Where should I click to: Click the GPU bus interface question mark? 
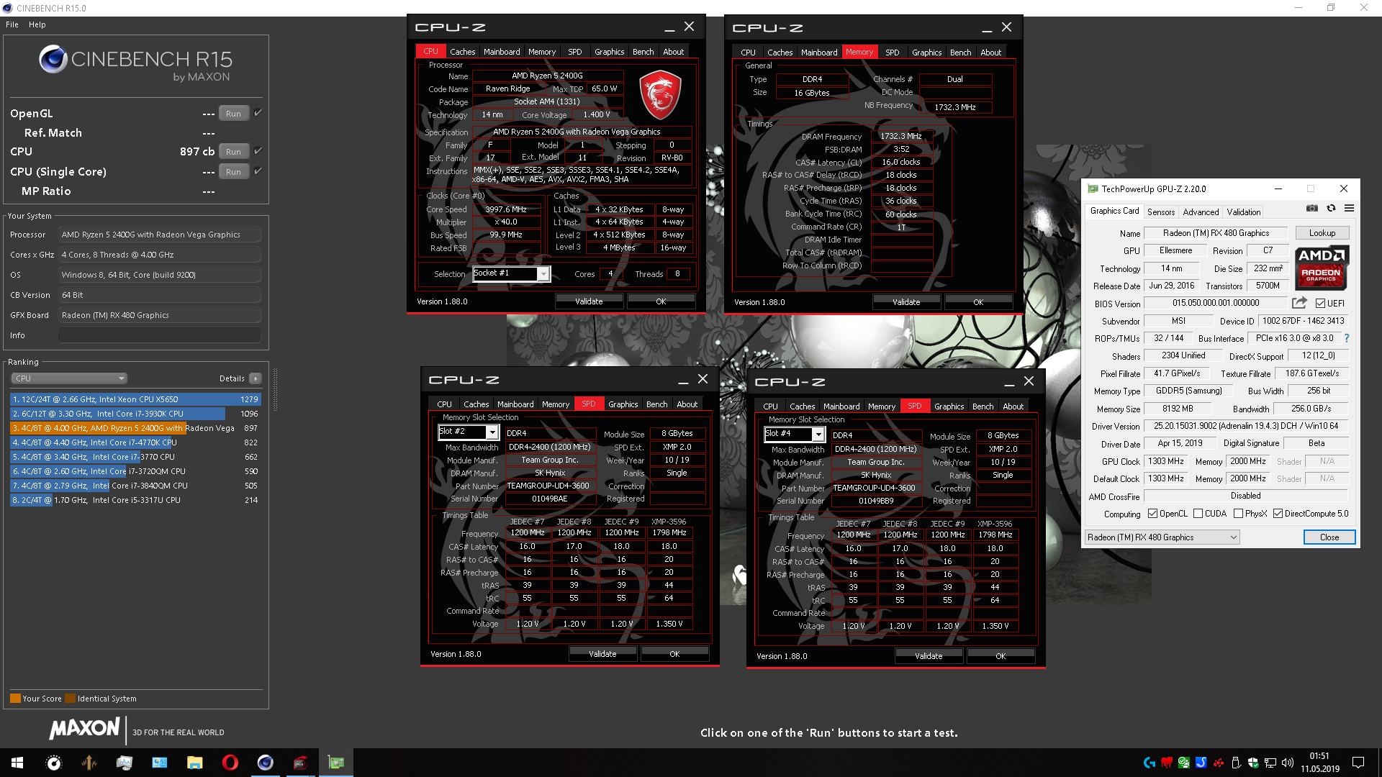[x=1346, y=338]
